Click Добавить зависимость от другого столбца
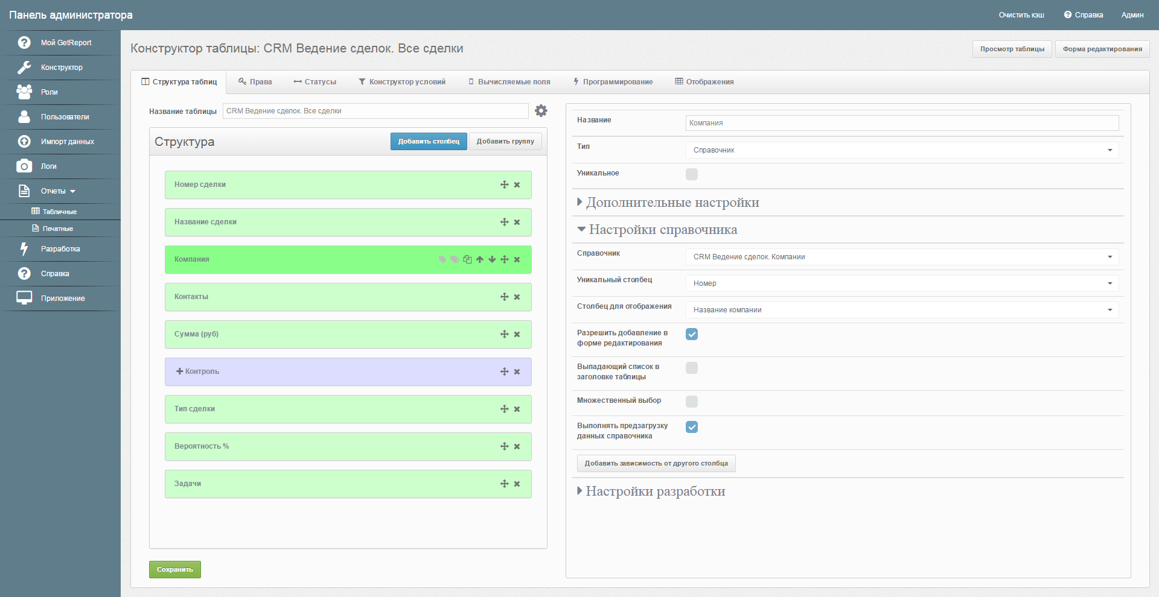The image size is (1159, 597). tap(656, 464)
